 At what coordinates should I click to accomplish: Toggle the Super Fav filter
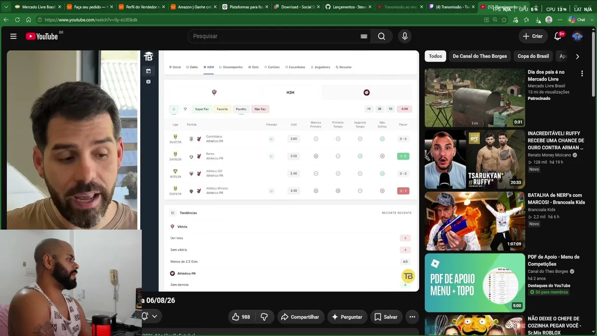pos(202,109)
